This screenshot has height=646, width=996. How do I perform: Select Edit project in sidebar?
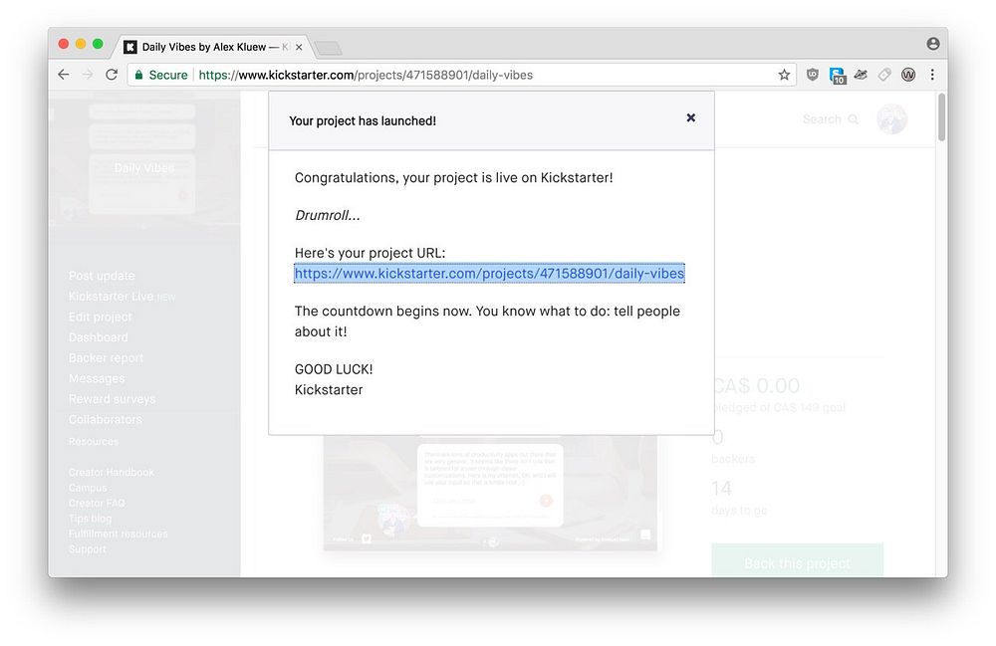click(101, 317)
